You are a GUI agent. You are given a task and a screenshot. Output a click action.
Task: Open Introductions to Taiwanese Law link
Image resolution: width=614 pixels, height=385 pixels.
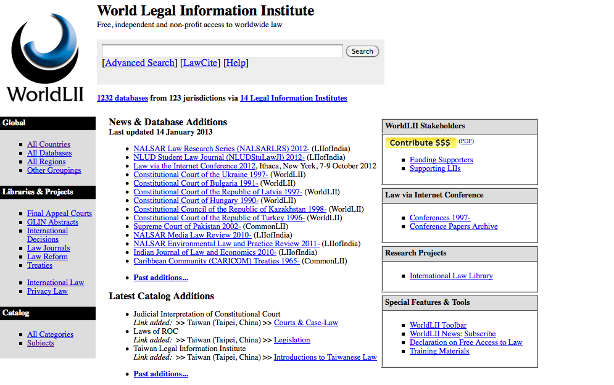coord(325,357)
